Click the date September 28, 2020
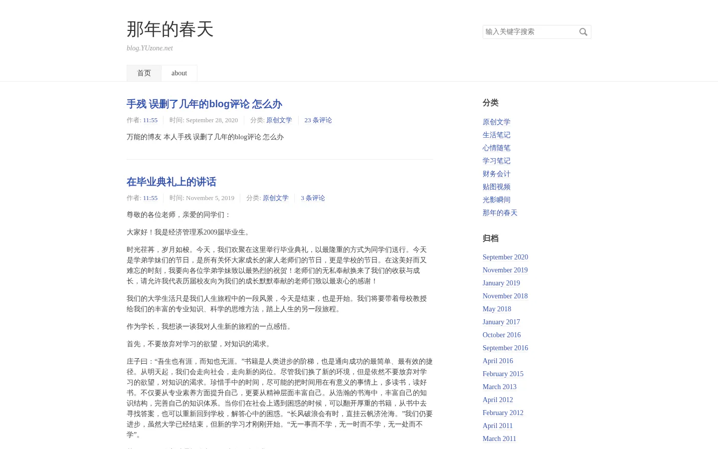 coord(212,120)
